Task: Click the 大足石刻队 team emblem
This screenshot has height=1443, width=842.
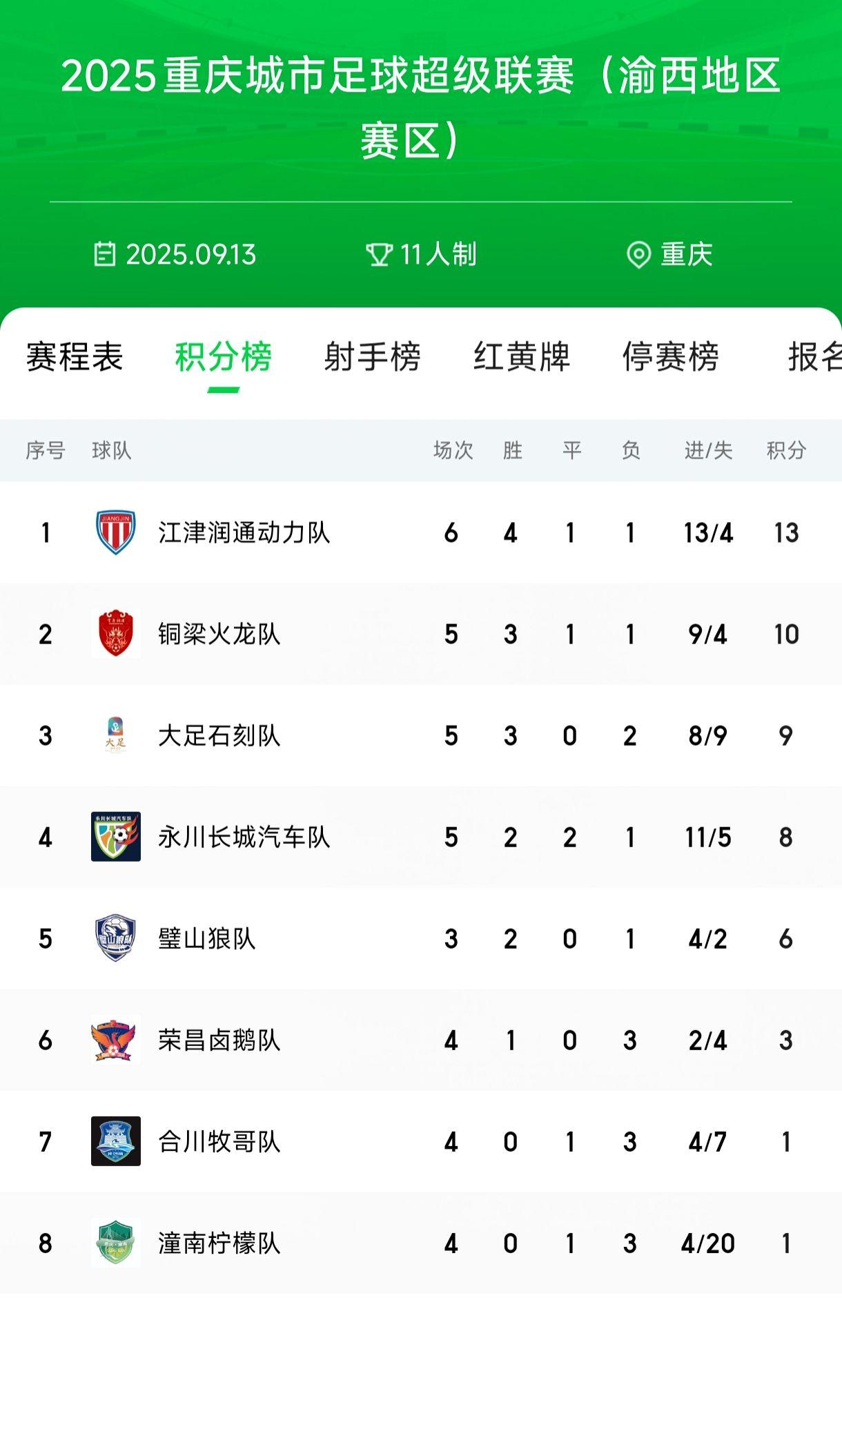Action: coord(115,735)
